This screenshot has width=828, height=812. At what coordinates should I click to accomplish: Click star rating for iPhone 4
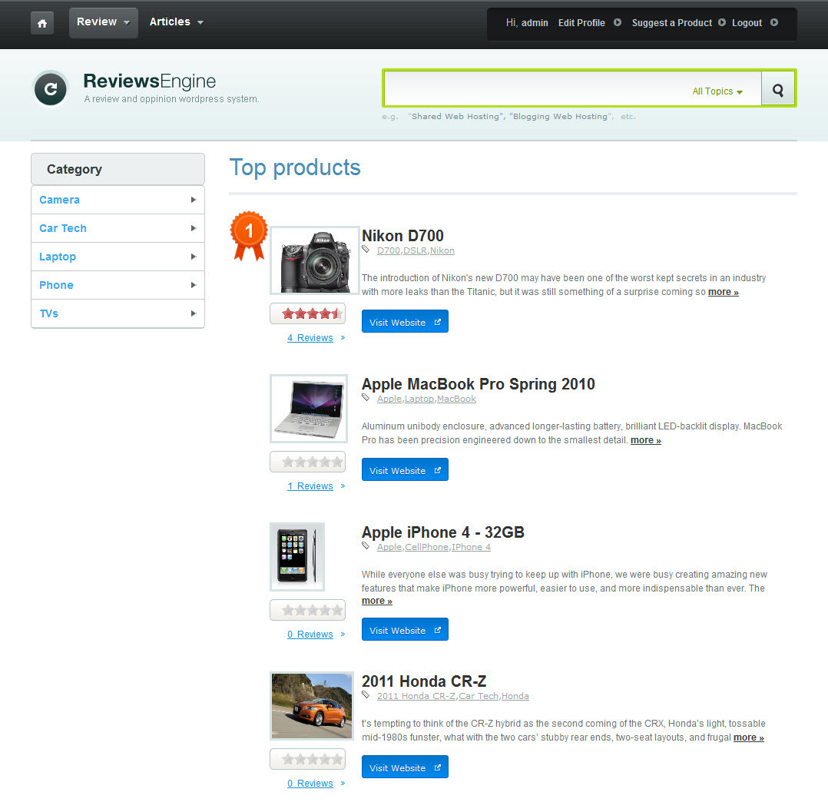coord(308,610)
